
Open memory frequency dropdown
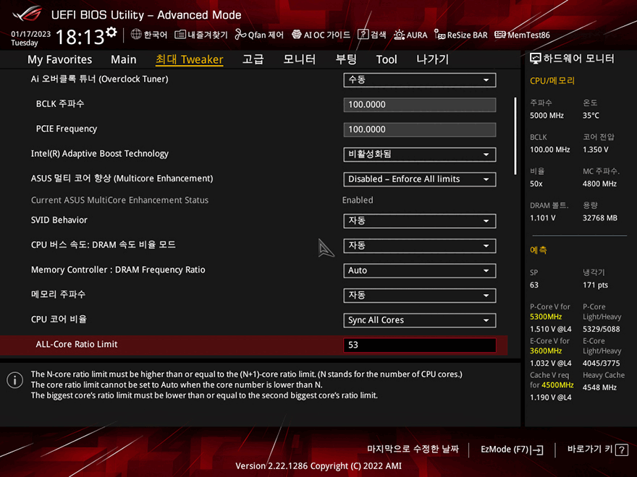pyautogui.click(x=420, y=296)
